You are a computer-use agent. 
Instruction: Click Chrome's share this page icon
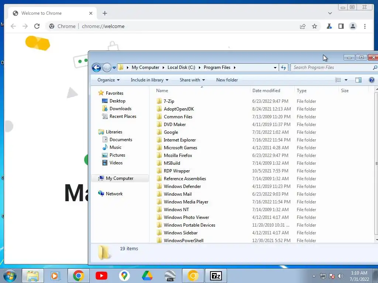pos(303,26)
